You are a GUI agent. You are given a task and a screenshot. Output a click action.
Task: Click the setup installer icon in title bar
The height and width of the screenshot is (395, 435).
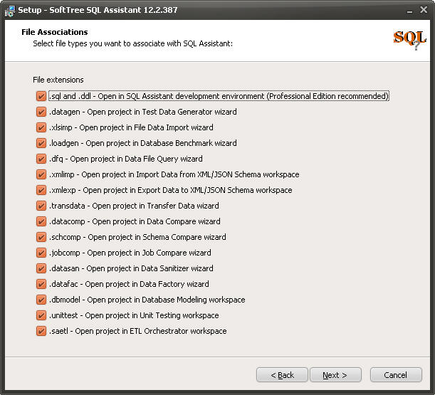tap(10, 11)
